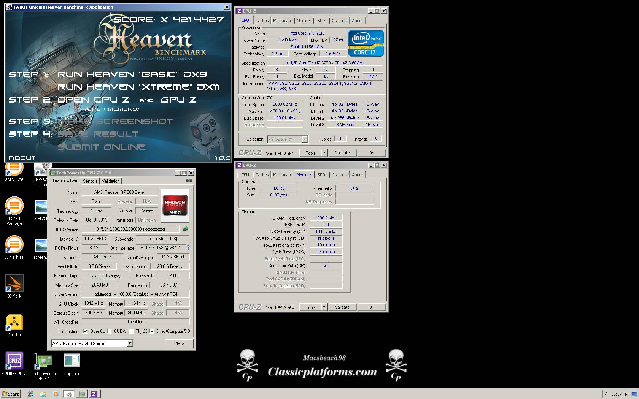Switch to GPU-Z taskbar button
Viewport: 639px width, 399px height.
[x=81, y=394]
